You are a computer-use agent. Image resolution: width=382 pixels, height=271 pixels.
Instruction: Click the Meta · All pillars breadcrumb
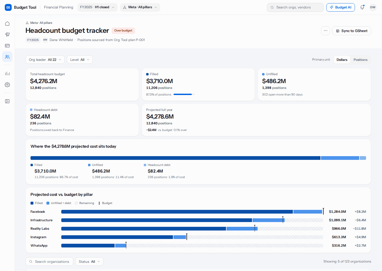click(x=39, y=23)
